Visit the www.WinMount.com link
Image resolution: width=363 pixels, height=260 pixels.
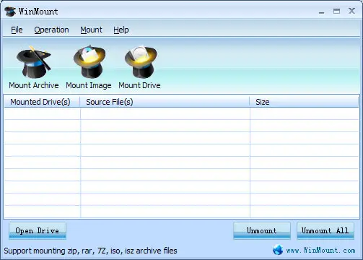tap(320, 251)
